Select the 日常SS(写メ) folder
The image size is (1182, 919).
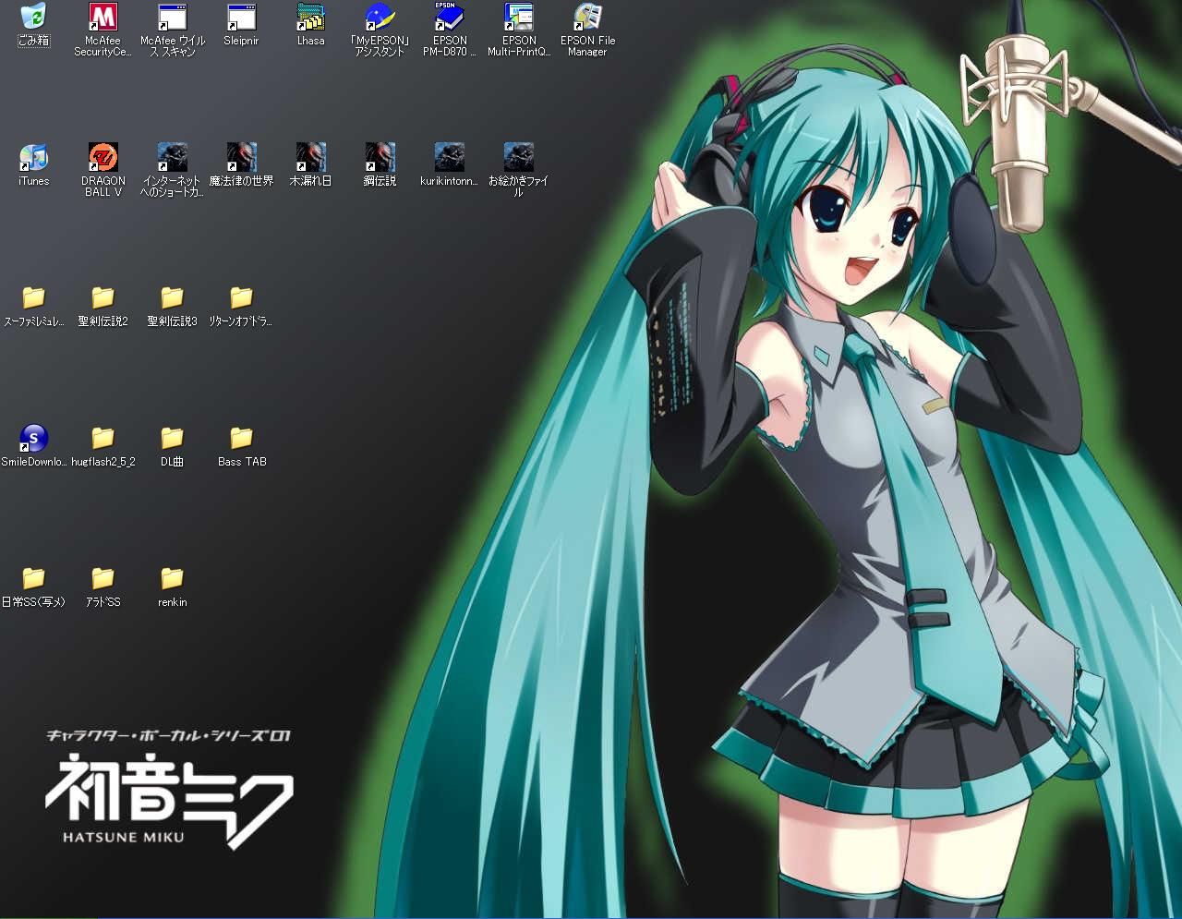click(x=33, y=586)
